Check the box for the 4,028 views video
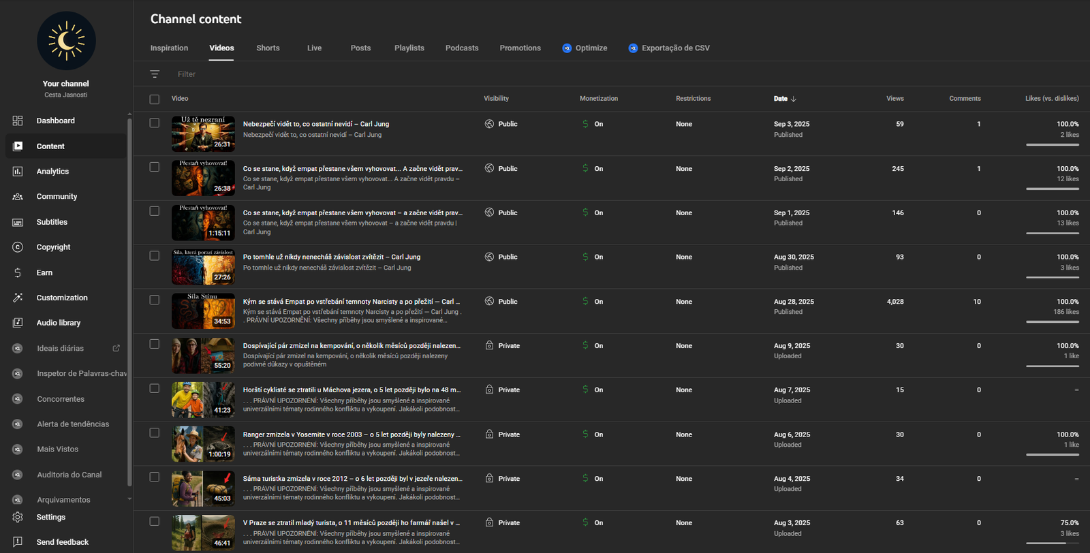The width and height of the screenshot is (1090, 553). (155, 300)
